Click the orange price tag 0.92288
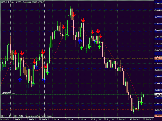Screen dimensions: 162x121 (158, 116)
